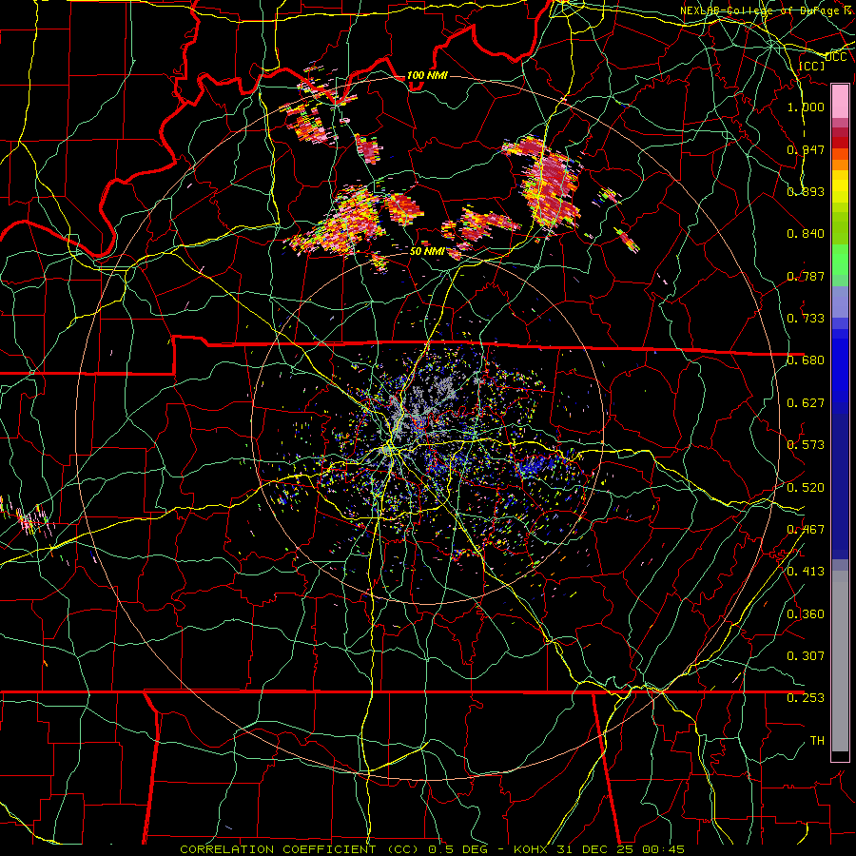Click the 0.893 legend value
The height and width of the screenshot is (856, 856).
[806, 191]
